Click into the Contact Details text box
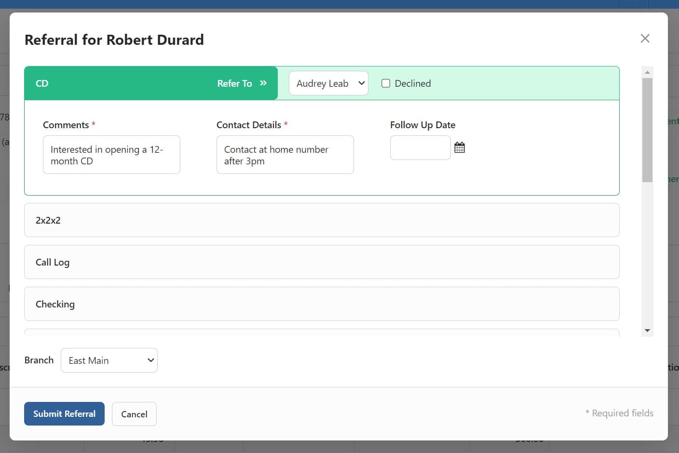Image resolution: width=679 pixels, height=453 pixels. [285, 155]
